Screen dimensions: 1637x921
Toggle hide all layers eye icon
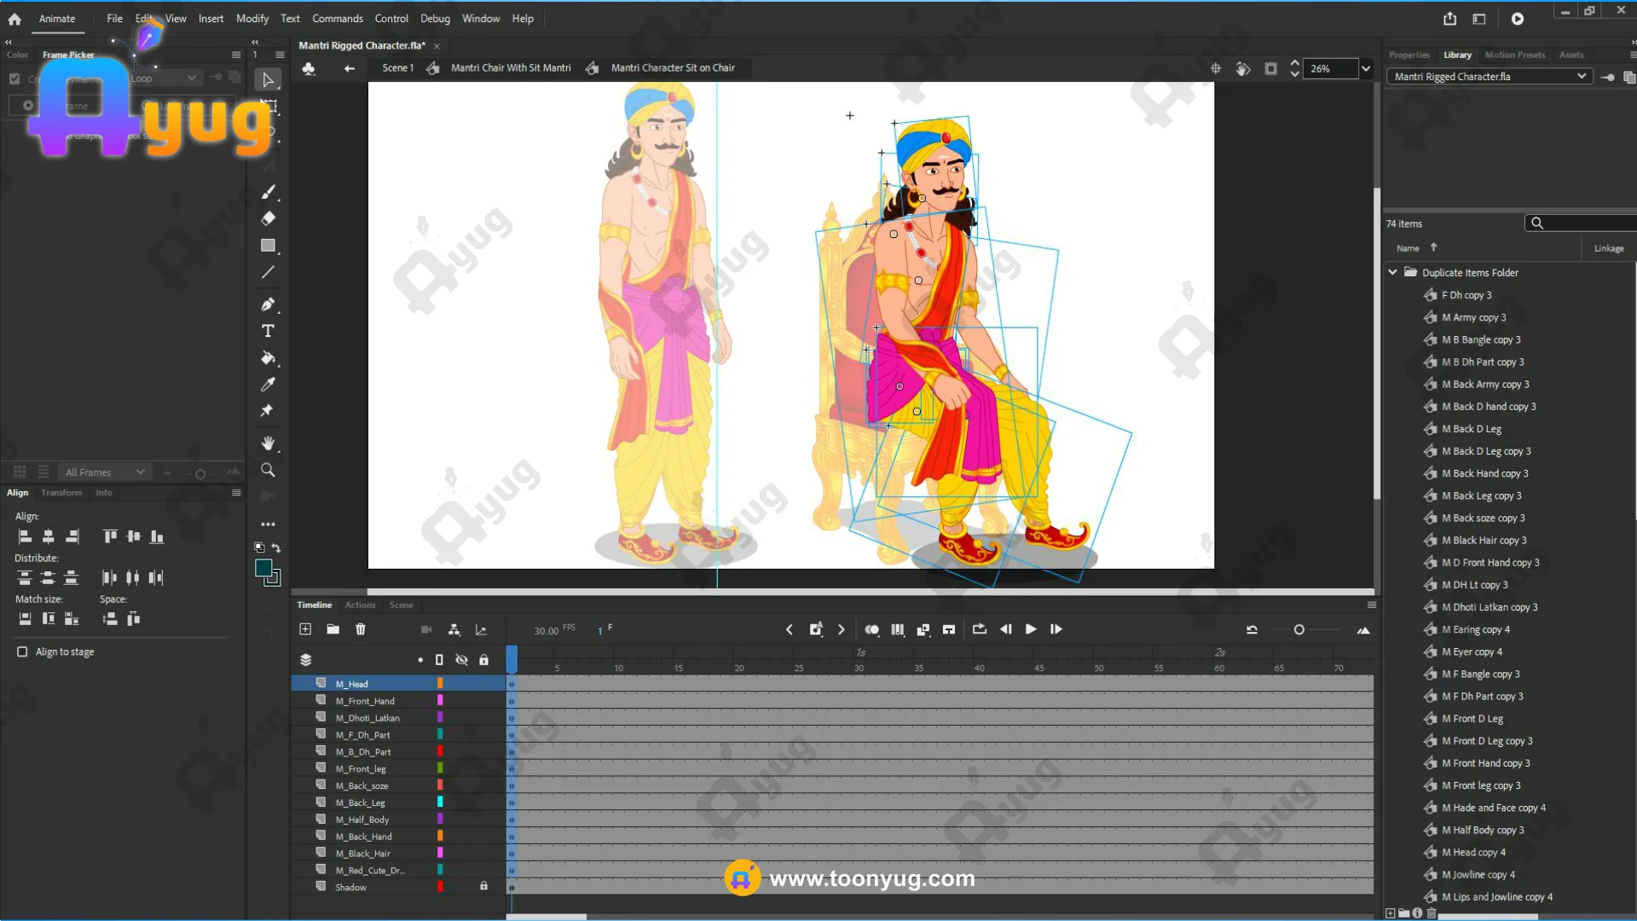(x=461, y=659)
